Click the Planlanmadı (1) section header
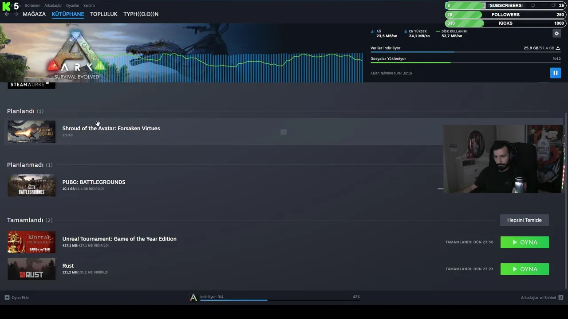 [x=30, y=165]
